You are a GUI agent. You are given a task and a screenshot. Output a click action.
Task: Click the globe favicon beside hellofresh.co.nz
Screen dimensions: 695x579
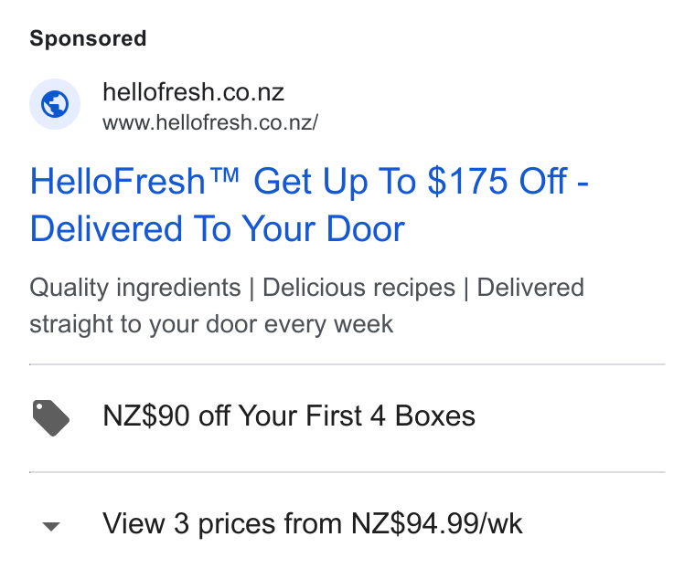click(55, 104)
